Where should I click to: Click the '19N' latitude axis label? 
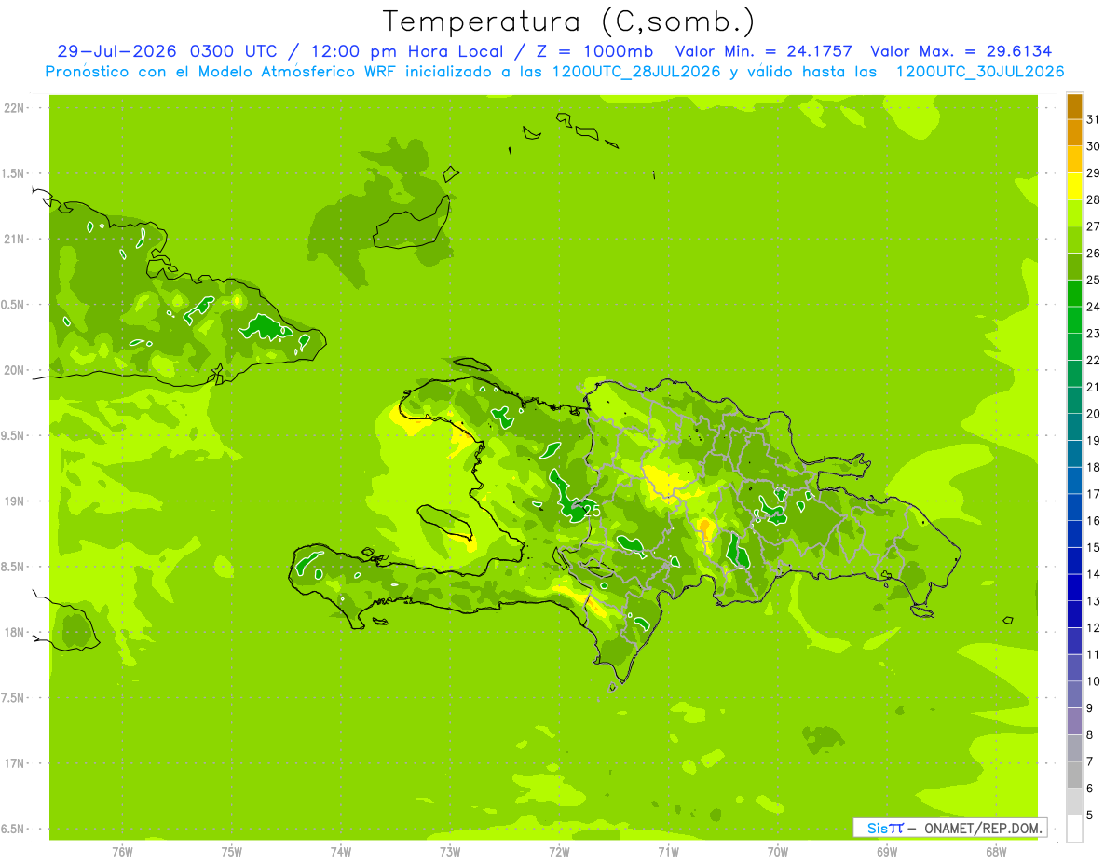pyautogui.click(x=14, y=501)
